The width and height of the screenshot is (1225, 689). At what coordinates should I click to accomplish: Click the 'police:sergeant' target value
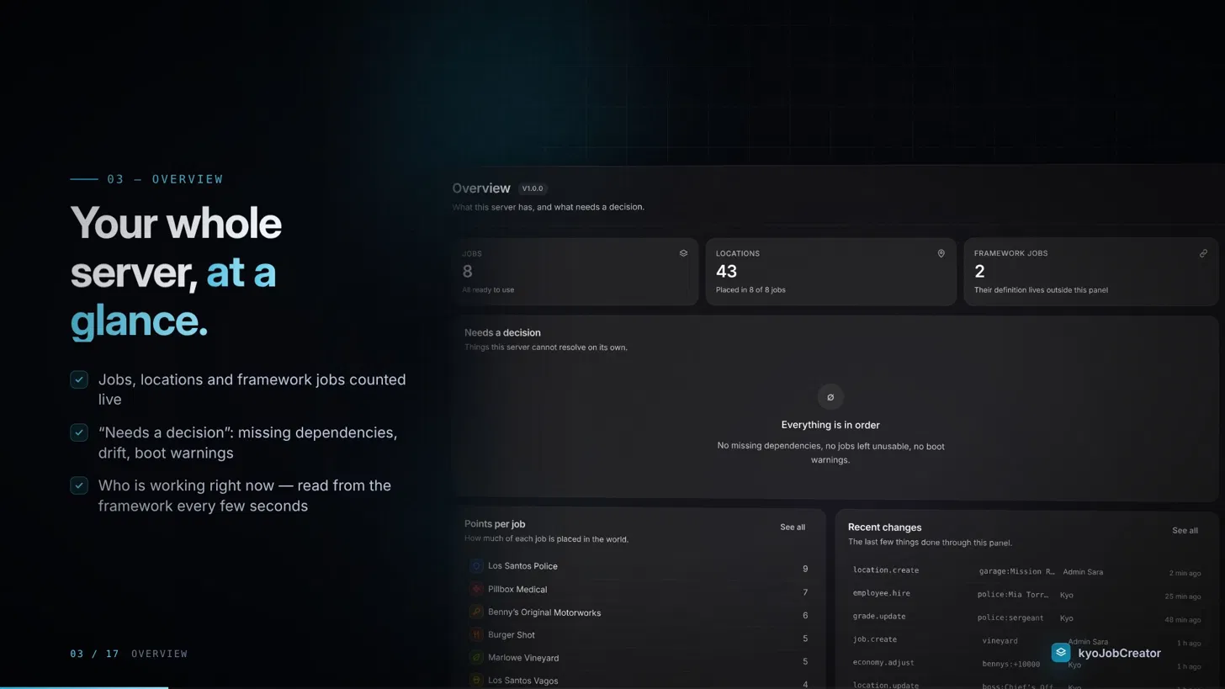coord(1010,617)
